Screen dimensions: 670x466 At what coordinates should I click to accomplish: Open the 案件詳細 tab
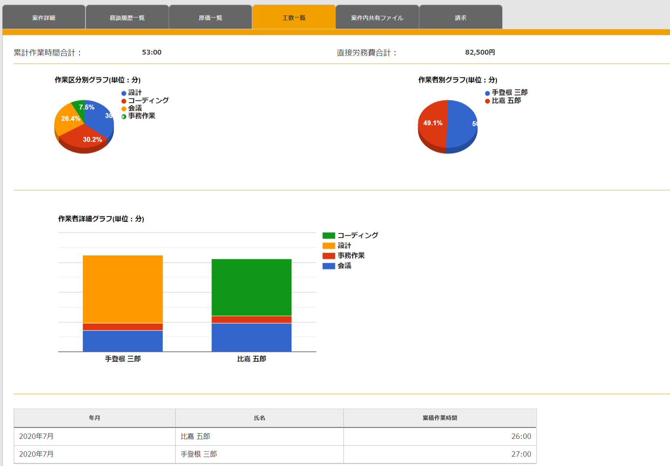(x=44, y=17)
